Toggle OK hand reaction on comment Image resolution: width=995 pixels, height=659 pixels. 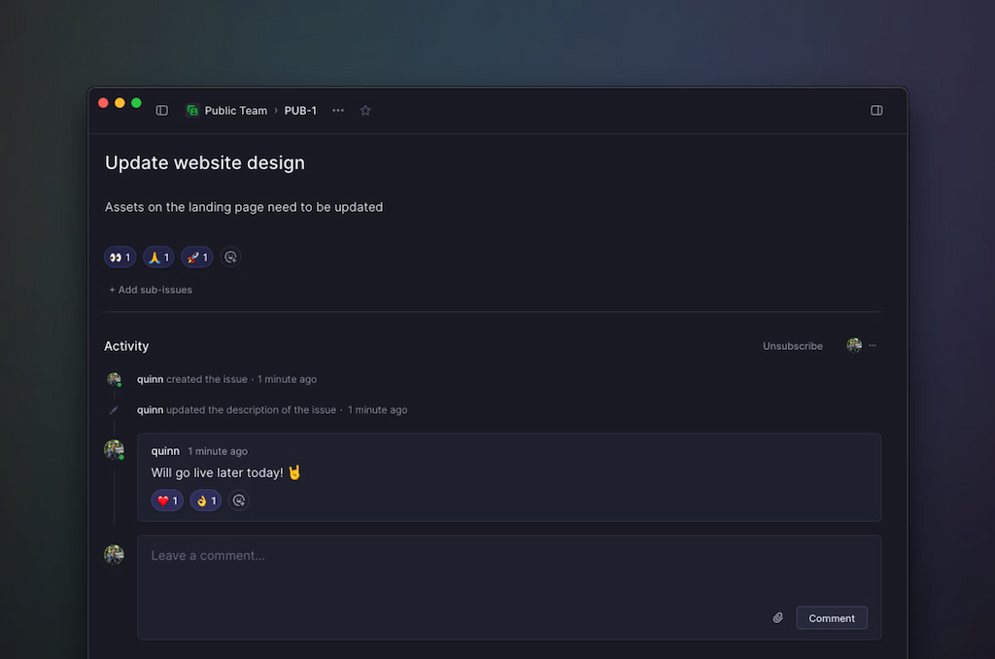(206, 501)
